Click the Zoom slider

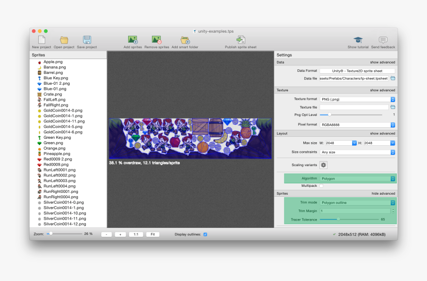pos(64,234)
